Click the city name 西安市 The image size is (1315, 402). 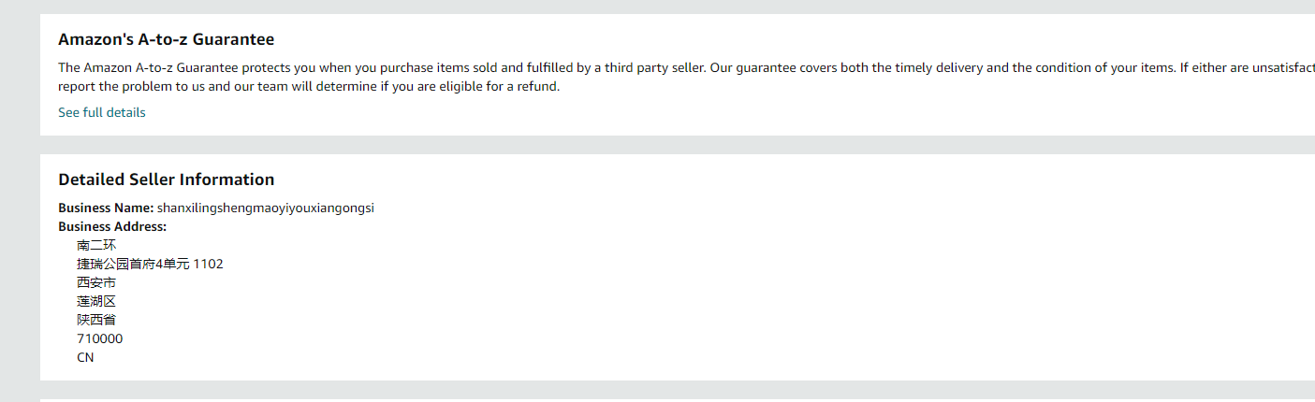coord(96,282)
